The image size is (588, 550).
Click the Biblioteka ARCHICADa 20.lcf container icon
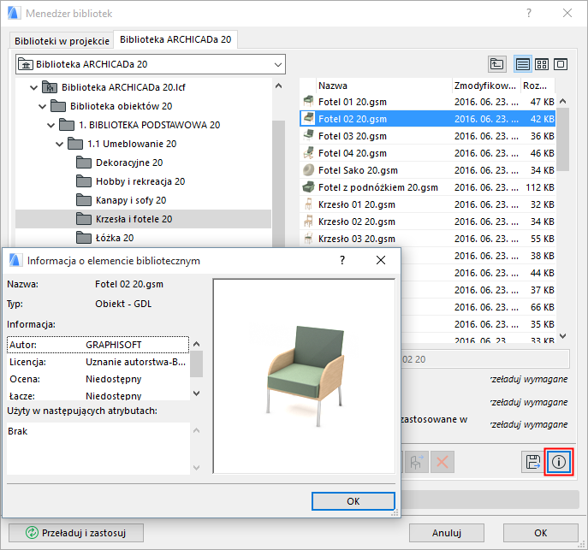tap(49, 87)
